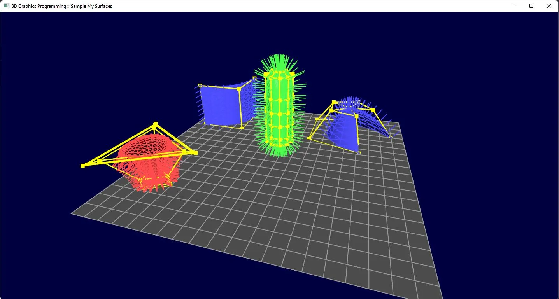Click the top apex control point of red cage
Image resolution: width=559 pixels, height=299 pixels.
(155, 124)
